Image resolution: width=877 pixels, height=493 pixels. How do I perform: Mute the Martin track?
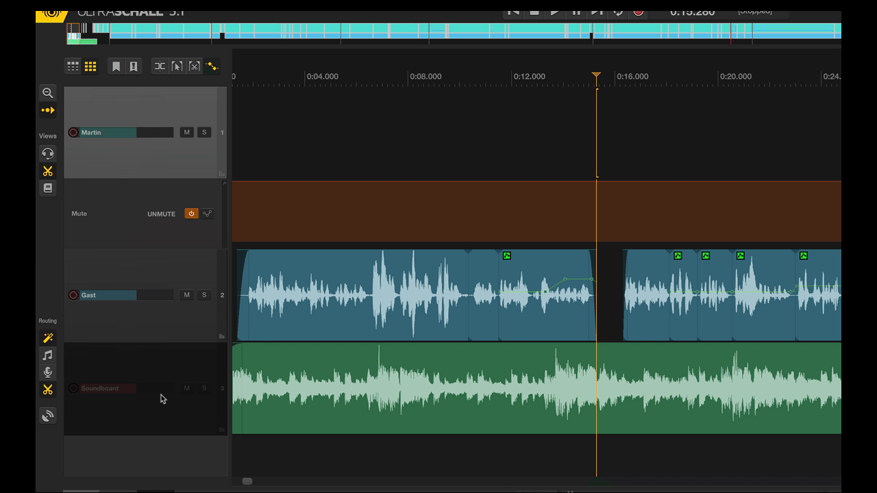tap(186, 132)
